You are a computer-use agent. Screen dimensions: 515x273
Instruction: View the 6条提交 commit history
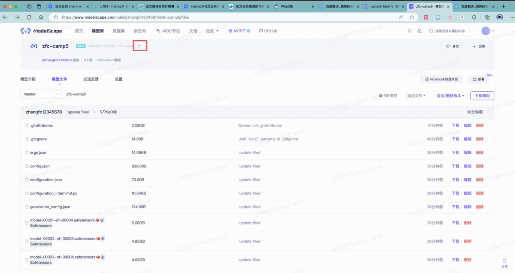[388, 96]
